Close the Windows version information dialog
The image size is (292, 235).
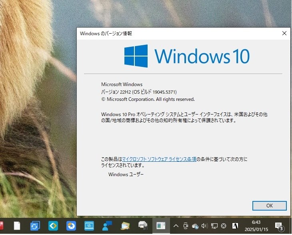(x=284, y=33)
